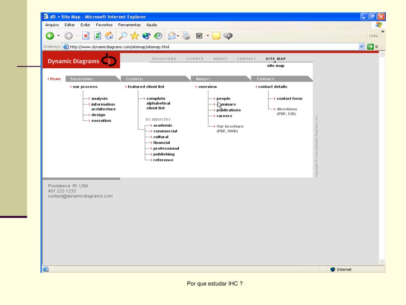Screen dimensions: 406x305
Task: Click the Ir (Go) green arrow button
Action: (x=370, y=47)
